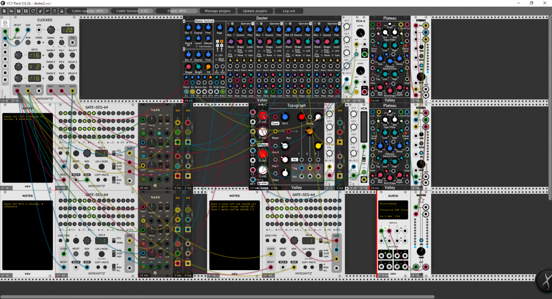Open the Focusrite USB device selector
This screenshot has width=552, height=299.
[x=393, y=210]
